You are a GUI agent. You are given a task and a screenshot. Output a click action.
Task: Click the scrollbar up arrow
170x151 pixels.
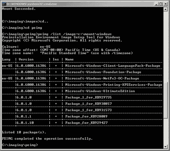pos(165,9)
